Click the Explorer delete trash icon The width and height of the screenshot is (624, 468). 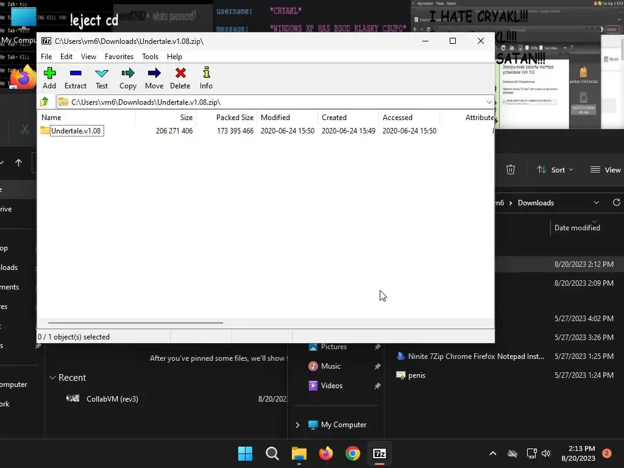[511, 169]
